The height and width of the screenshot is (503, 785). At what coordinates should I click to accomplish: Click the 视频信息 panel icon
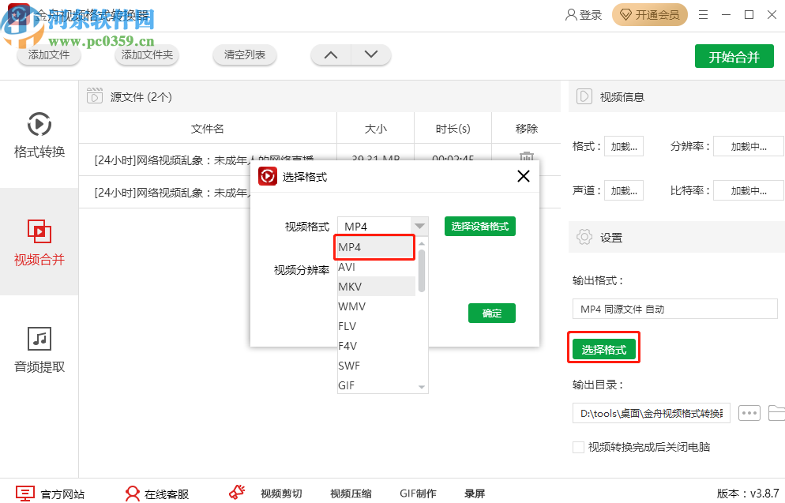pos(584,96)
